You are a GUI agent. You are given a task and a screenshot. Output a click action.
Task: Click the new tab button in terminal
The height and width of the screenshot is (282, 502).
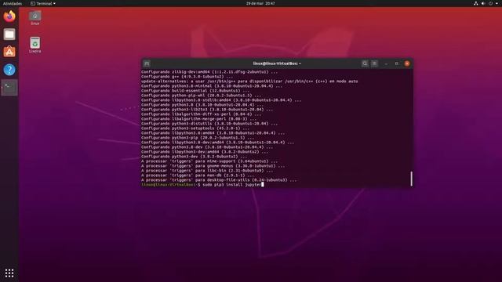147,63
